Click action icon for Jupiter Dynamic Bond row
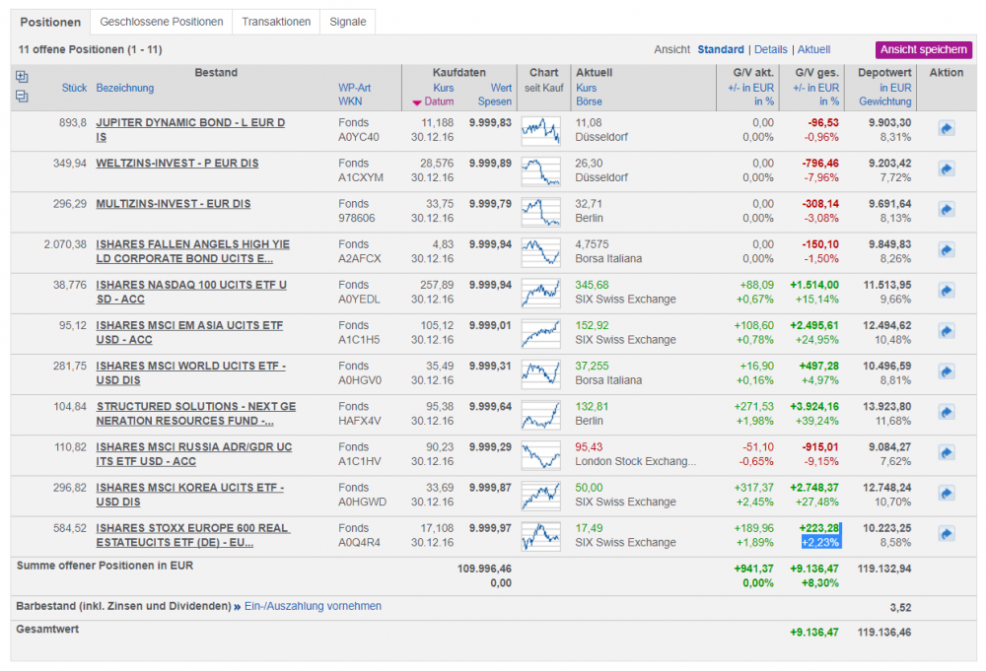The image size is (986, 671). pyautogui.click(x=946, y=129)
